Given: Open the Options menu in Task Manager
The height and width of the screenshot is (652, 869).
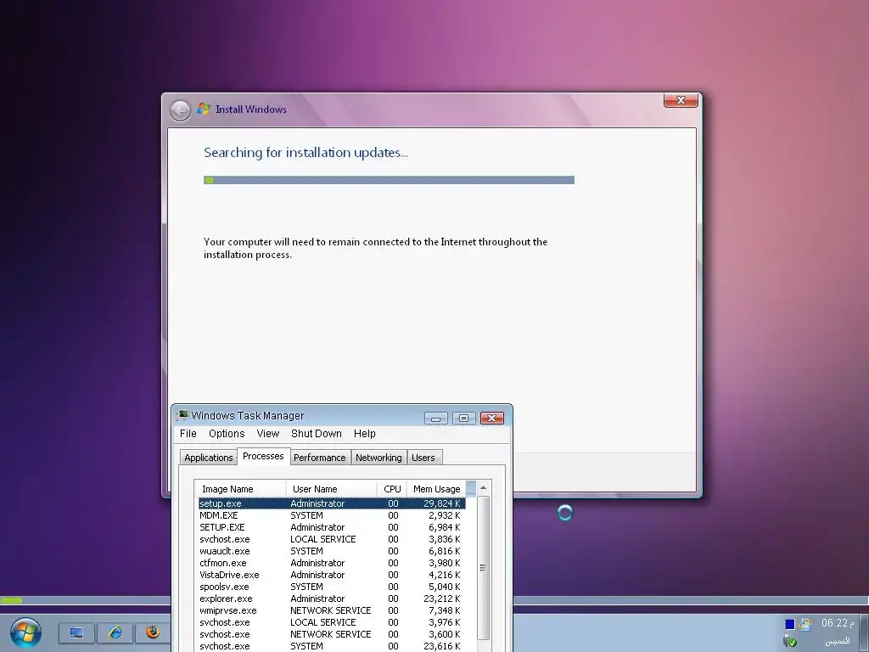Looking at the screenshot, I should [227, 434].
